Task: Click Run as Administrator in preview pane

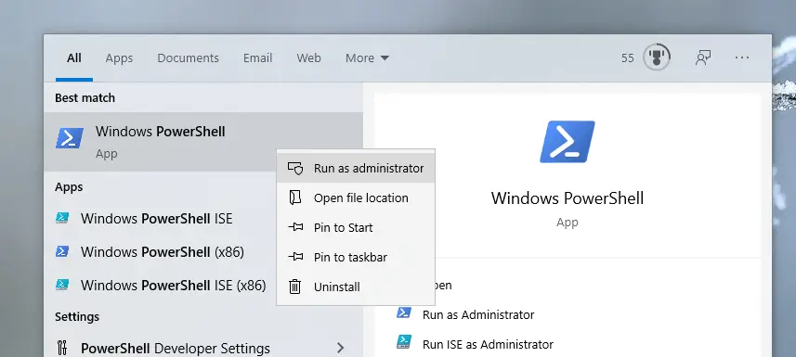Action: coord(478,314)
